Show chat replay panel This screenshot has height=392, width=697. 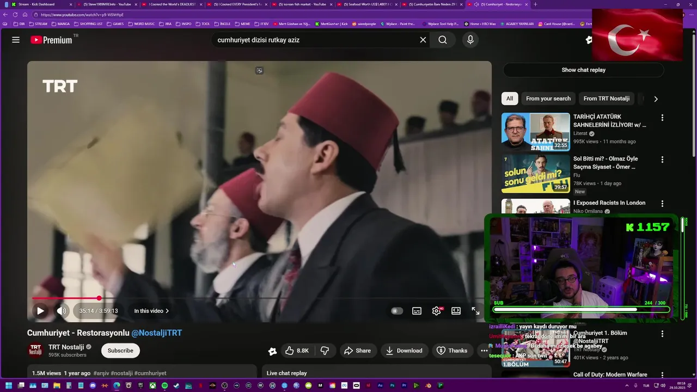(x=583, y=70)
